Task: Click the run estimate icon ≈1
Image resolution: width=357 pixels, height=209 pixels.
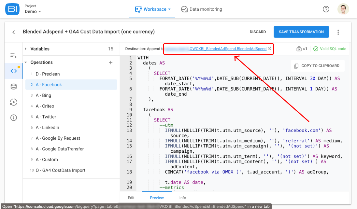Action: tap(302, 49)
